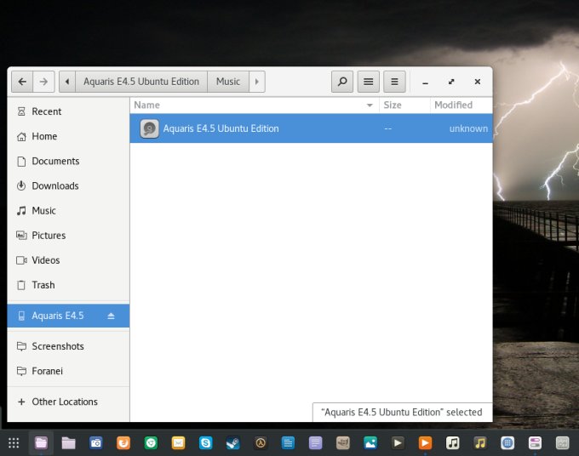This screenshot has width=579, height=456.
Task: Select the Aquaris E4.5 Ubuntu Edition row
Action: click(x=311, y=129)
